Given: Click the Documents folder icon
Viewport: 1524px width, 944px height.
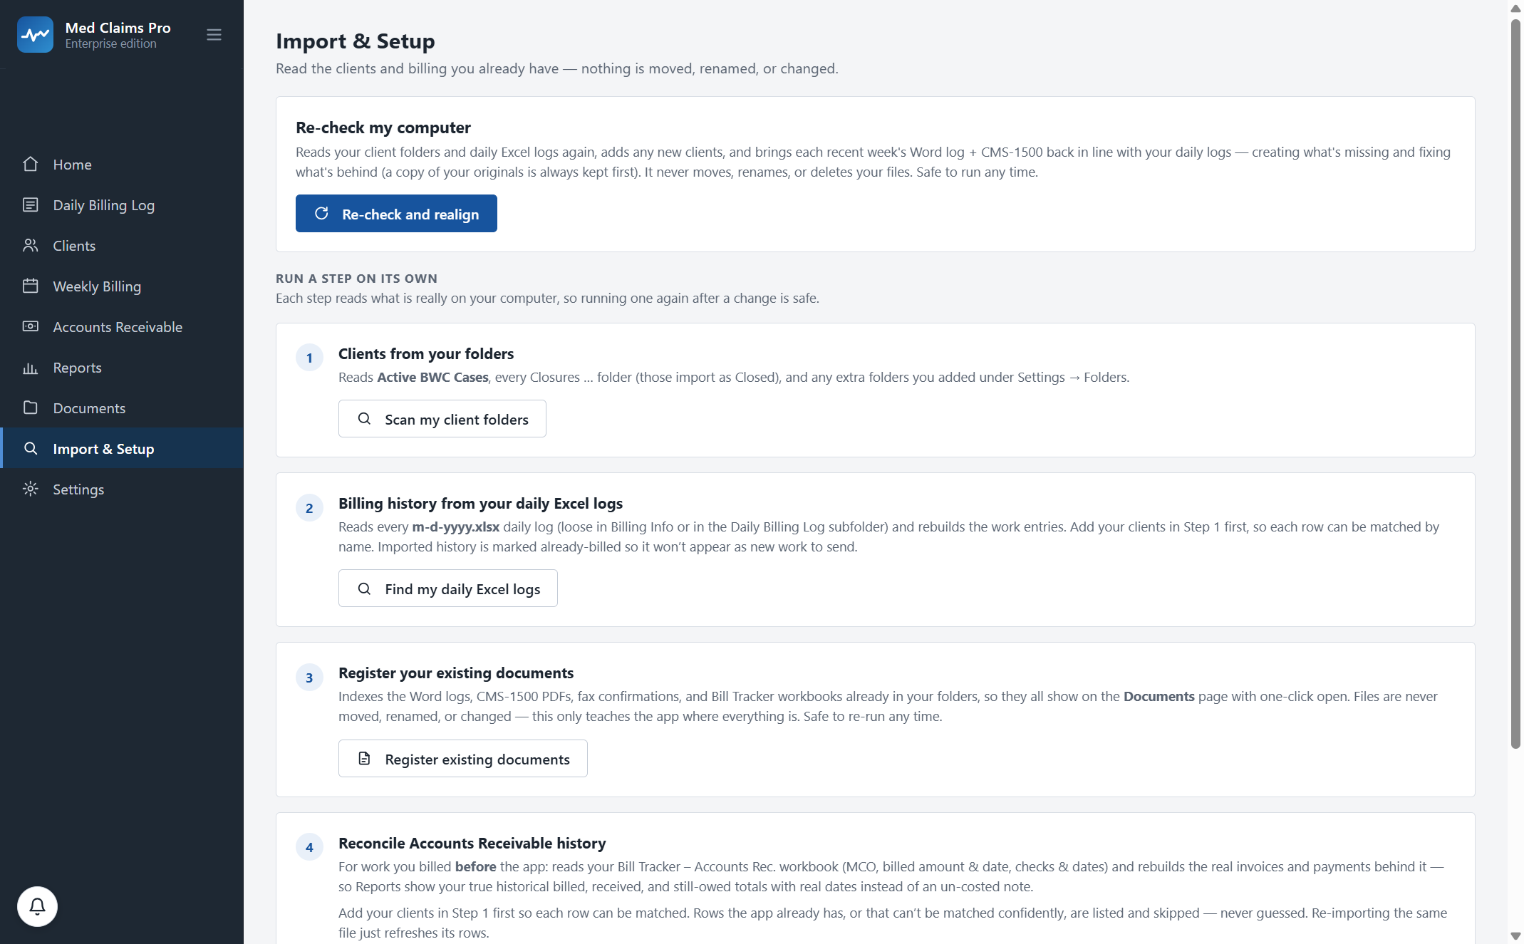Looking at the screenshot, I should pyautogui.click(x=30, y=408).
